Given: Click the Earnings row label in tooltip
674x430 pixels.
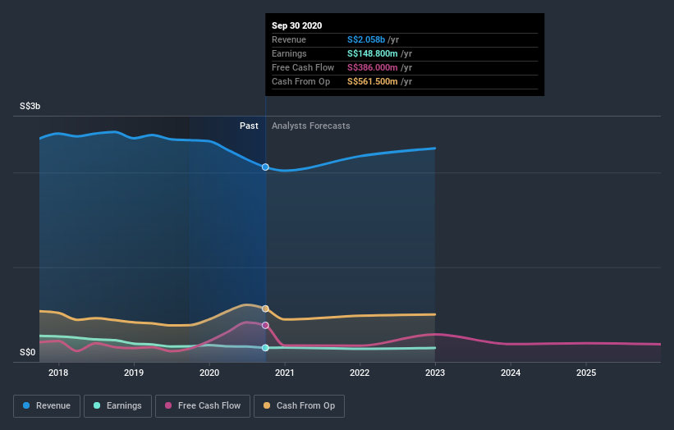Looking at the screenshot, I should click(x=289, y=53).
